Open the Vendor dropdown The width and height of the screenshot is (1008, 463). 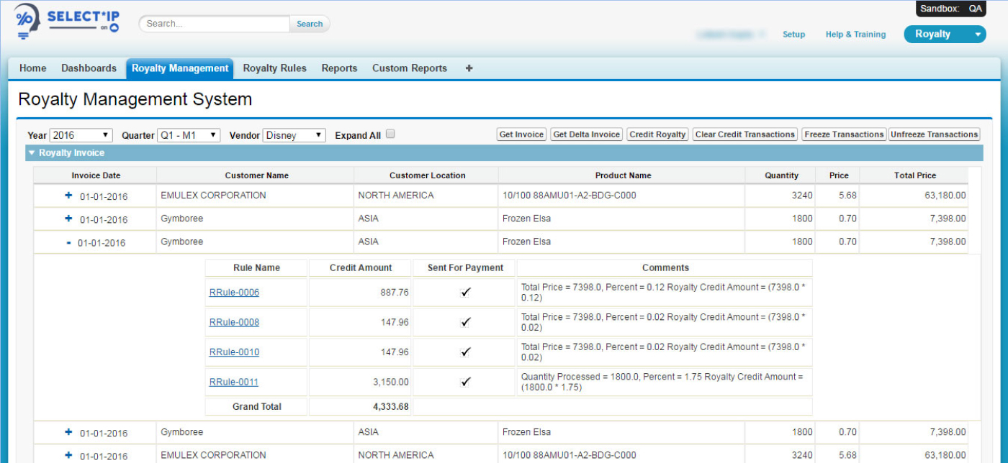point(294,135)
